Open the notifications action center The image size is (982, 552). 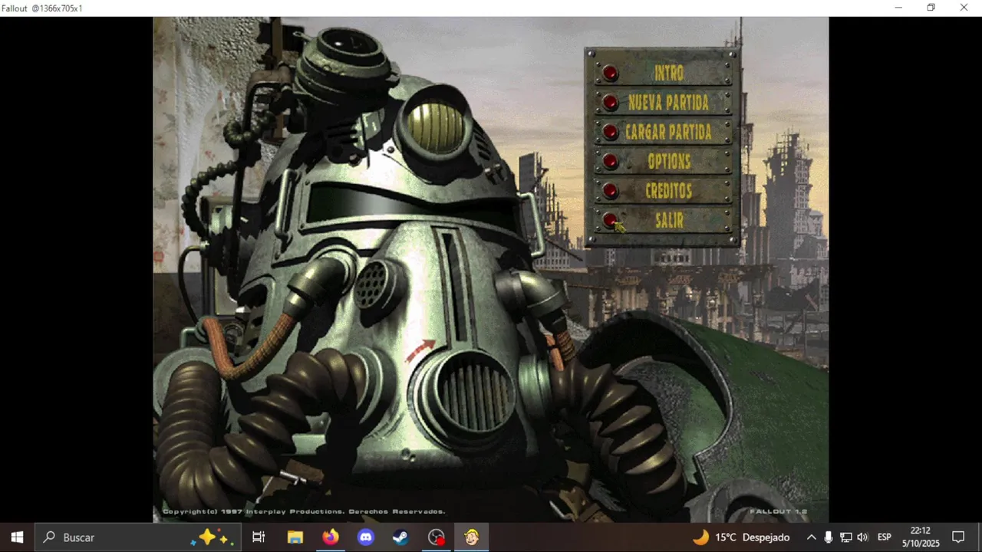point(958,537)
